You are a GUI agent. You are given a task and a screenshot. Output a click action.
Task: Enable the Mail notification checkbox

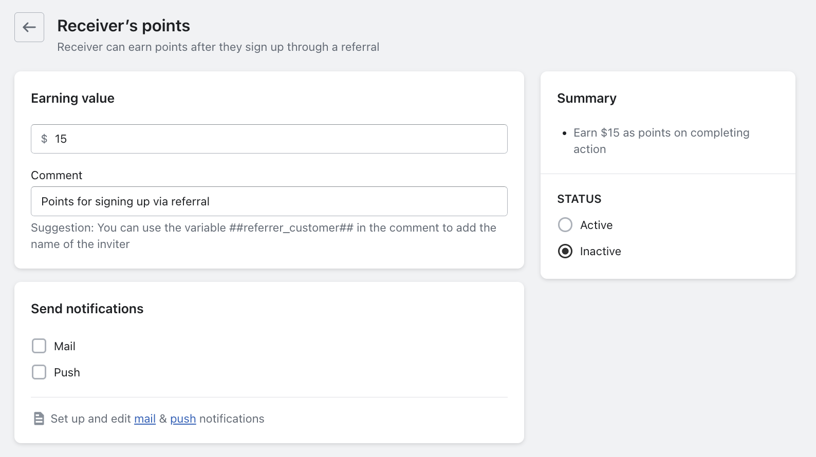(x=39, y=346)
